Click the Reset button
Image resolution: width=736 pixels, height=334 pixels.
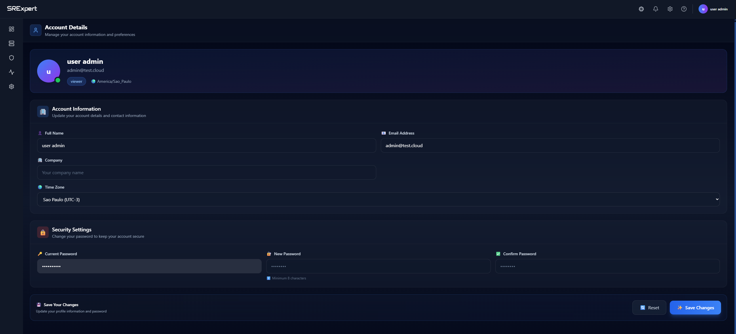[x=649, y=307]
